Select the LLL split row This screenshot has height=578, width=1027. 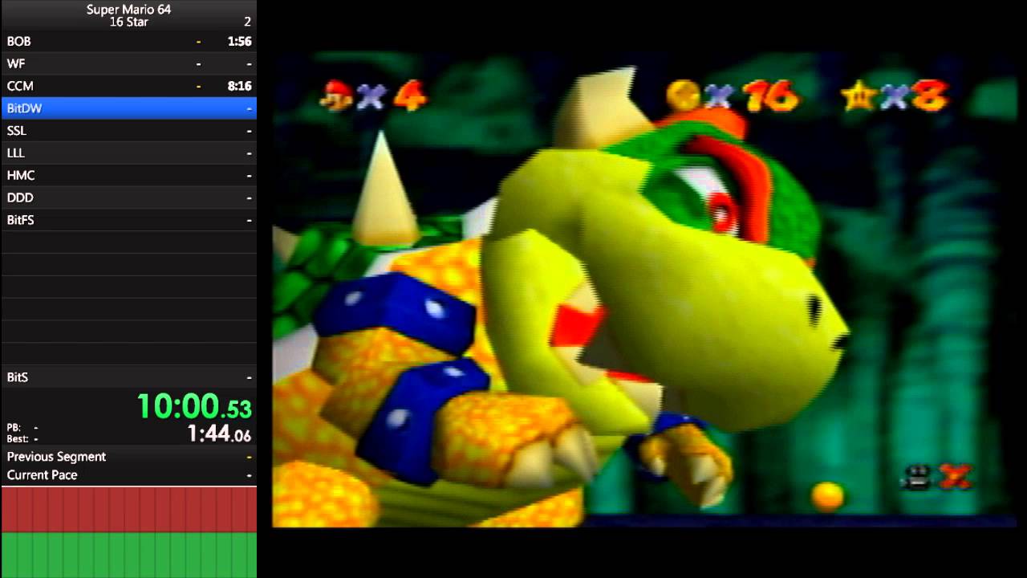(128, 153)
